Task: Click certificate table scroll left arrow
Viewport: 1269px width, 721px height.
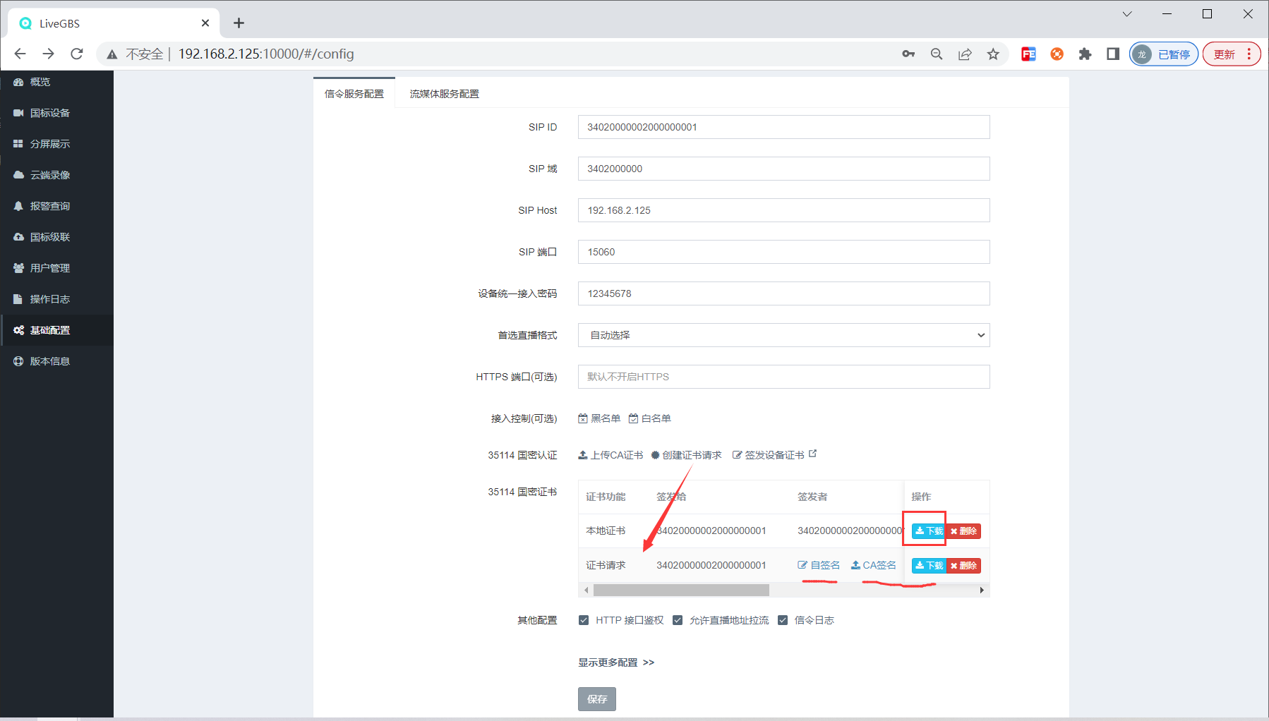Action: tap(586, 590)
